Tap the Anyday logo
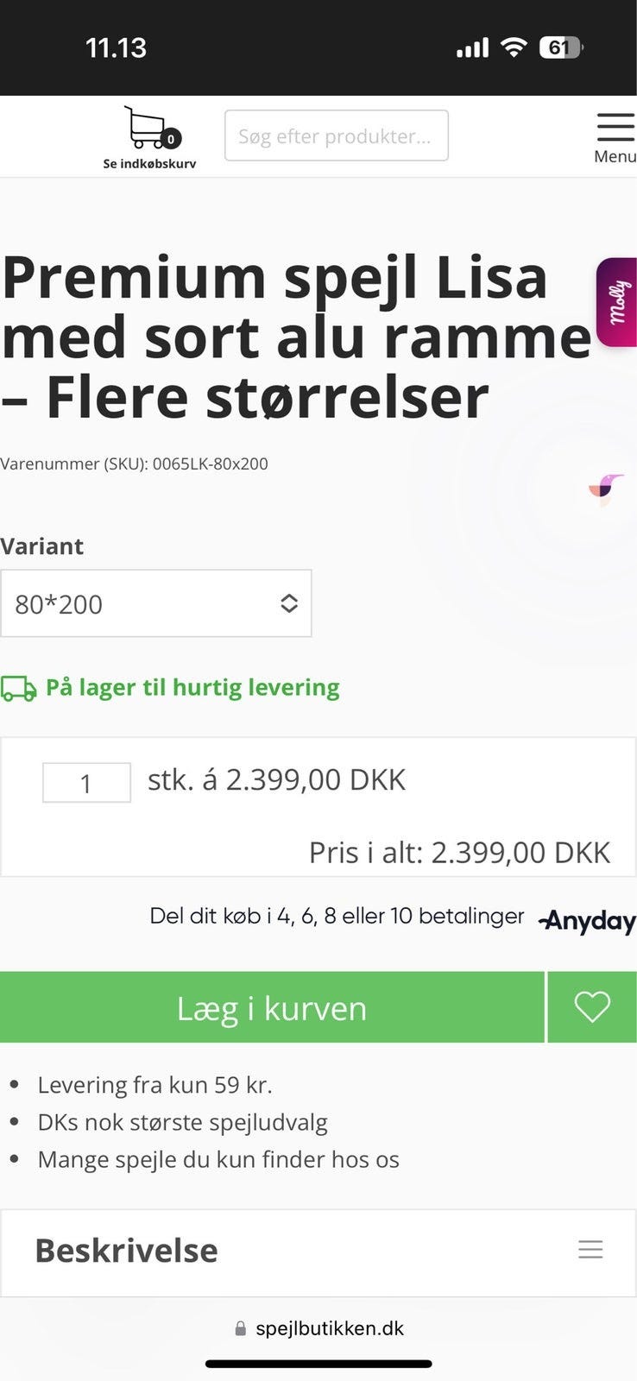Screen dimensions: 637x1381 (x=587, y=921)
